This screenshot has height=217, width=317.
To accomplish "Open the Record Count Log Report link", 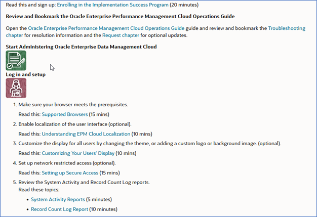I will (x=59, y=209).
